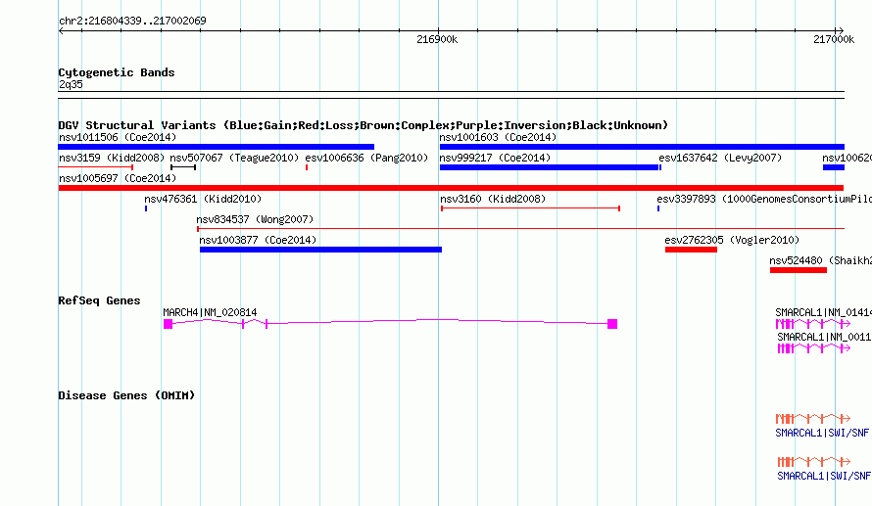Screen dimensions: 872x506
Task: Select the MARCH4|NM_020814 gene label
Action: (x=210, y=313)
